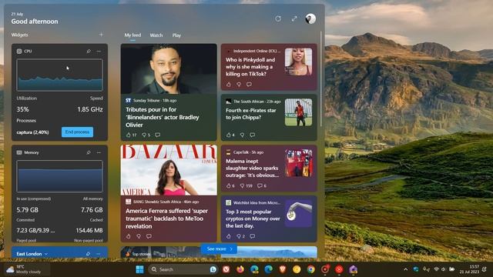Screen dimensions: 493x277
Task: Dislike the America Ferrera story
Action: [139, 236]
